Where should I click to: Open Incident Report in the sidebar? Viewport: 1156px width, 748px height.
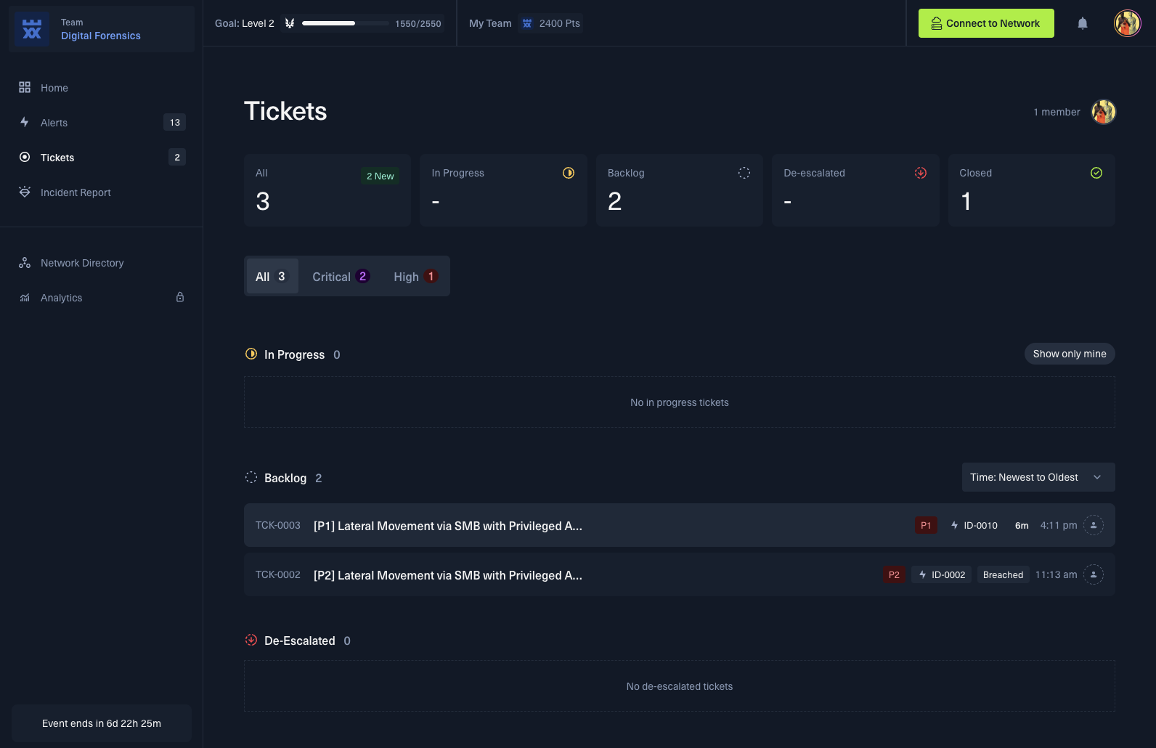pos(76,192)
